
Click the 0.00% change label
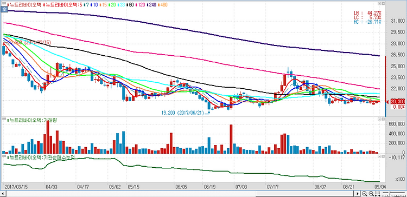tap(399, 107)
